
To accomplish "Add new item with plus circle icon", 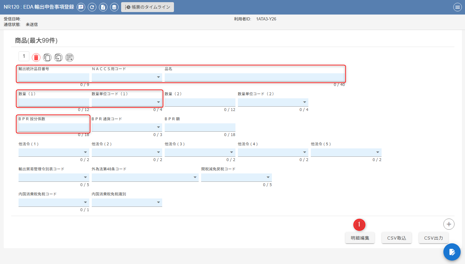I will (449, 224).
